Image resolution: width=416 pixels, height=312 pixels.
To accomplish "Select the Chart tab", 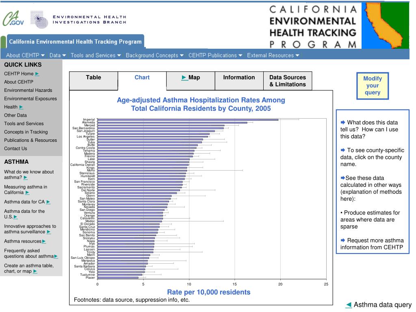I will tap(142, 81).
